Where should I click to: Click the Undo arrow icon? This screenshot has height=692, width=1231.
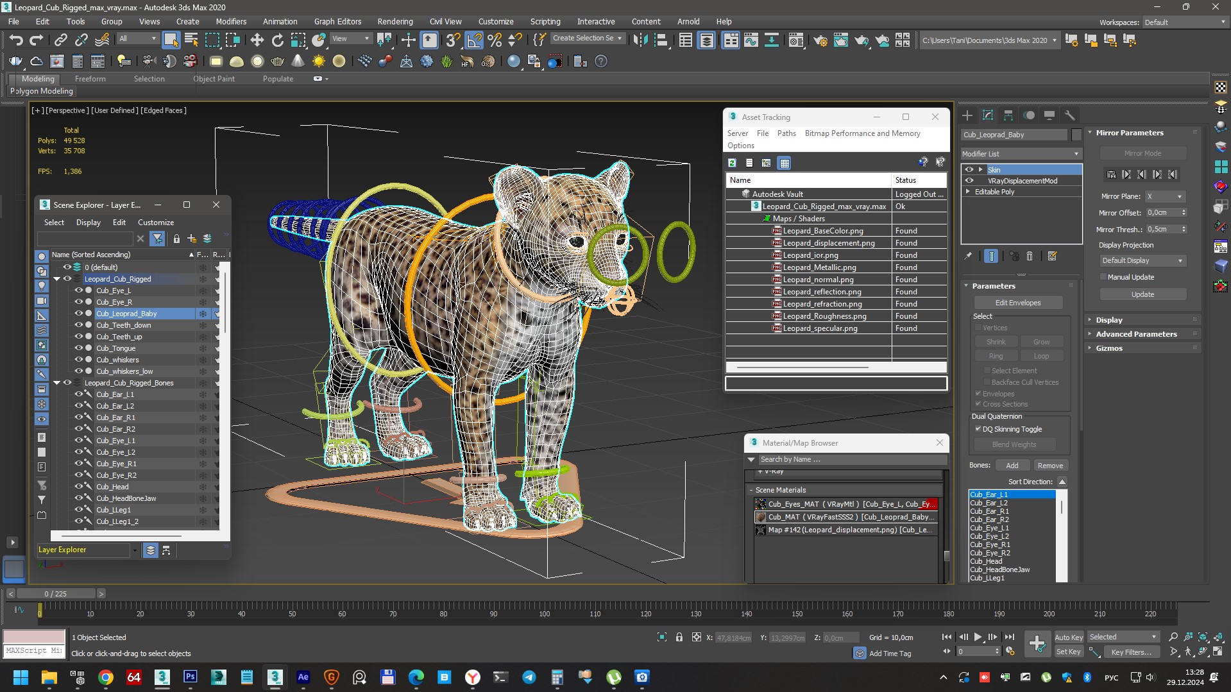click(x=16, y=40)
